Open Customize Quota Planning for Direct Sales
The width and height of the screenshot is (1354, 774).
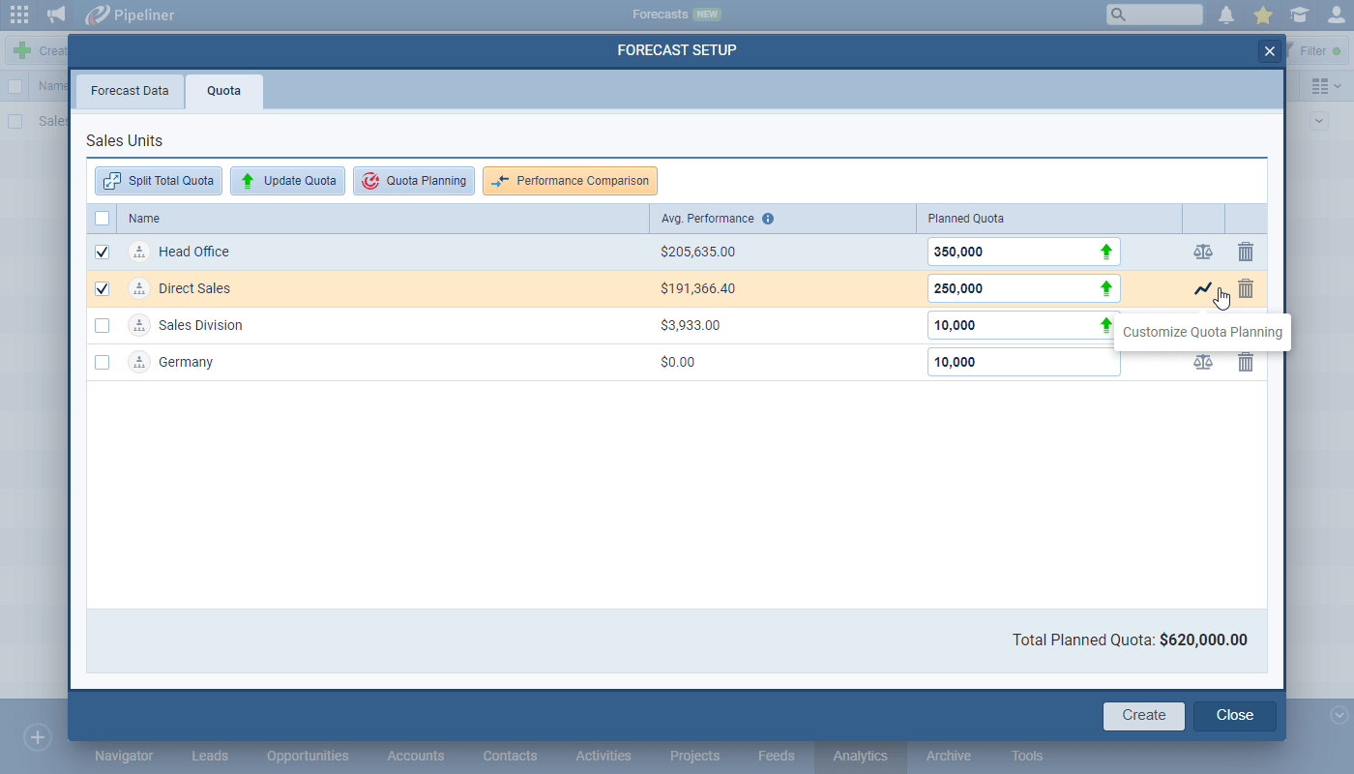point(1203,288)
